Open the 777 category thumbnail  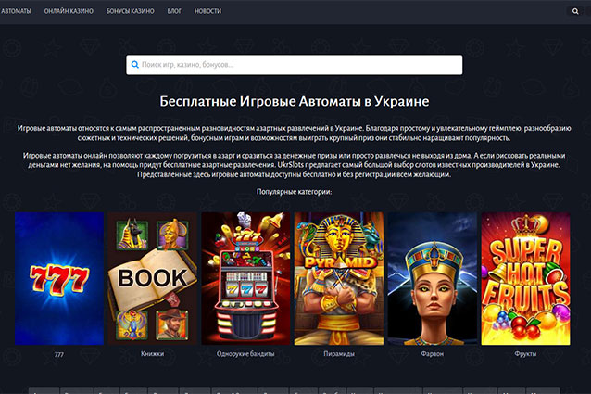[59, 279]
